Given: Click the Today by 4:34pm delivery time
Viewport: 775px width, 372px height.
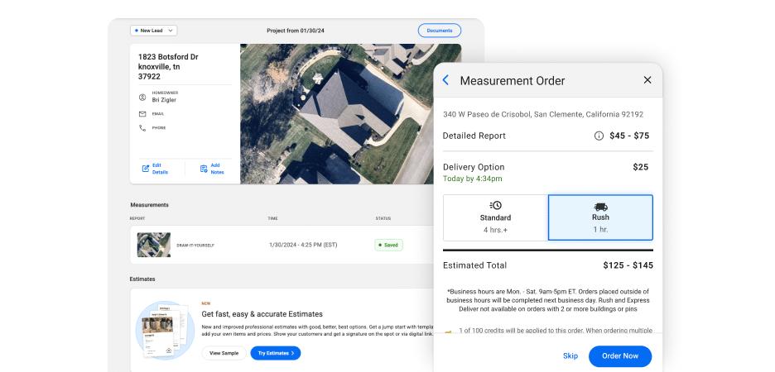Looking at the screenshot, I should 472,179.
